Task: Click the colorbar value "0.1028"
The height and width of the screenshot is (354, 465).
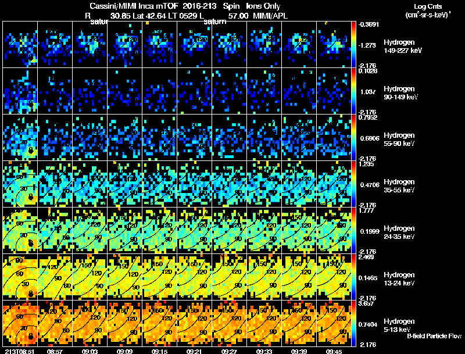Action: (x=368, y=71)
